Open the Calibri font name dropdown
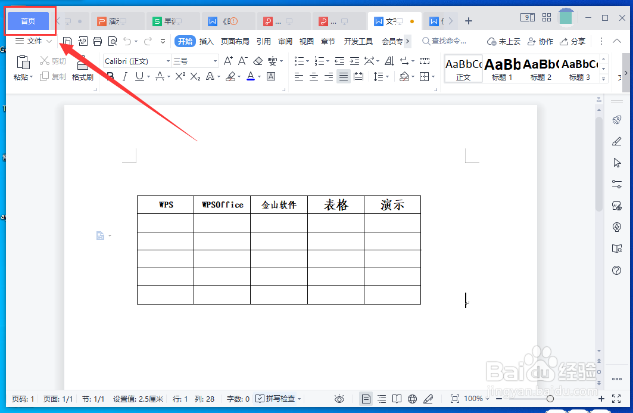This screenshot has width=633, height=413. [x=169, y=61]
